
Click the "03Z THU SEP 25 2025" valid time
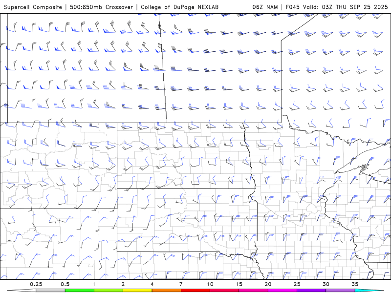point(355,7)
